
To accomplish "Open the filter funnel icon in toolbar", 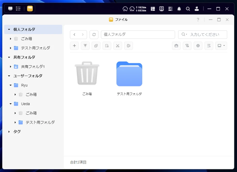I will click(187, 46).
